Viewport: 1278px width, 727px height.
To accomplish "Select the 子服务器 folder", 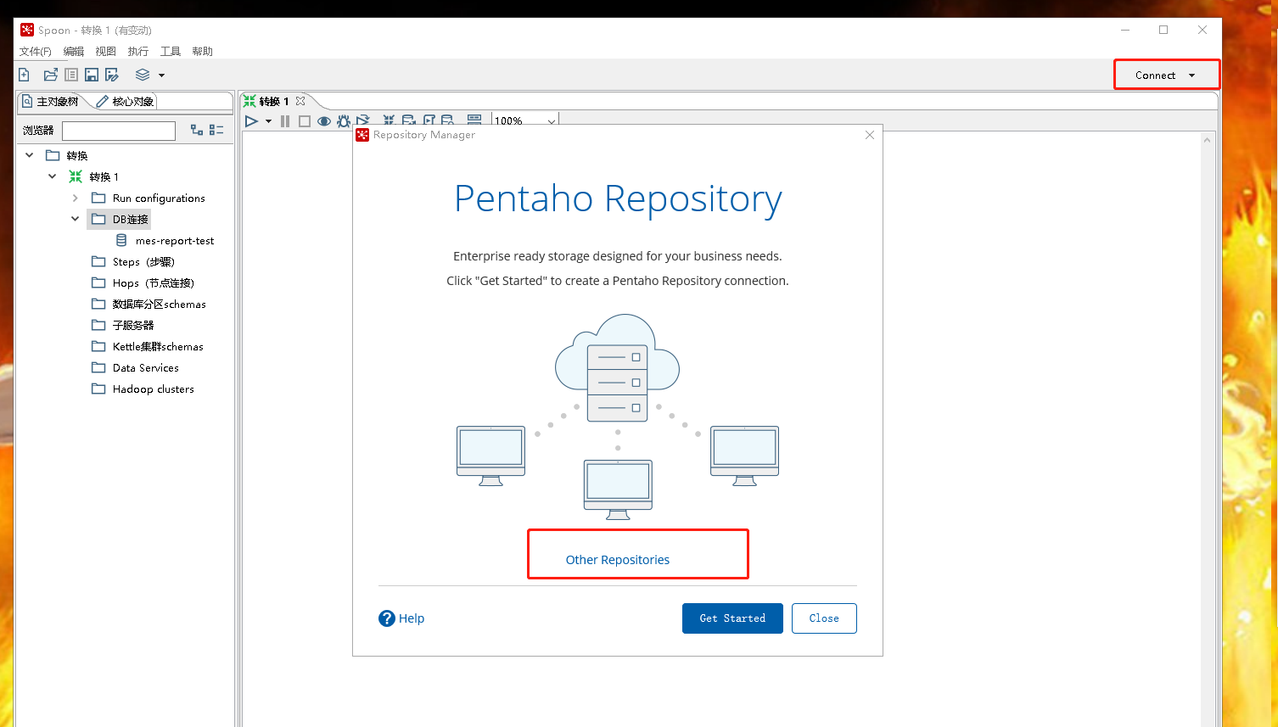I will point(133,326).
